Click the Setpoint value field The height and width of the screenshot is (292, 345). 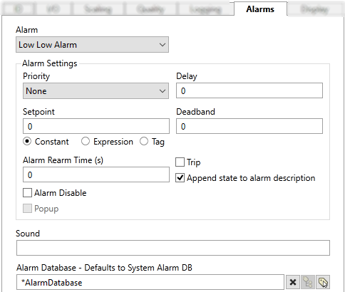coord(96,126)
